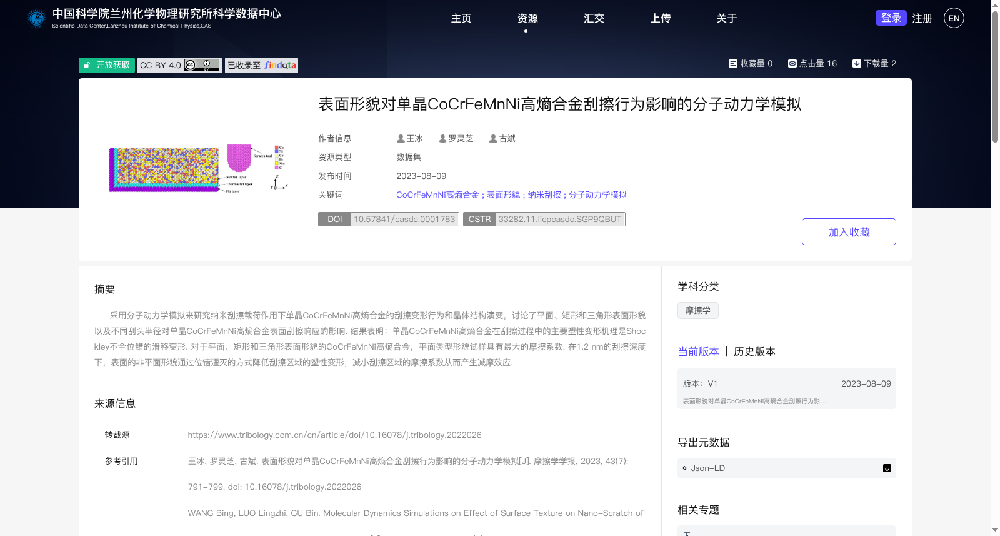Viewport: 1000px width, 536px height.
Task: Click the 已收录至 findata badge
Action: tap(261, 65)
